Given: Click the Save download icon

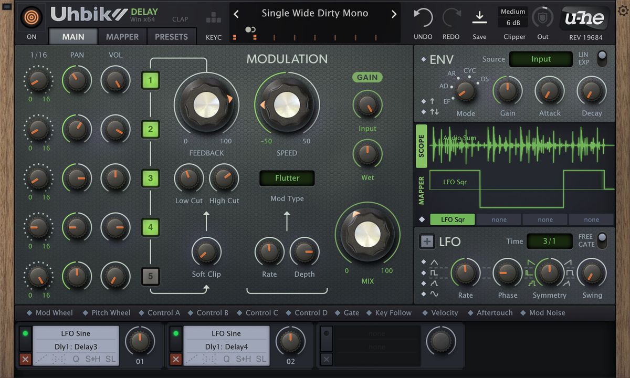Looking at the screenshot, I should (x=479, y=17).
